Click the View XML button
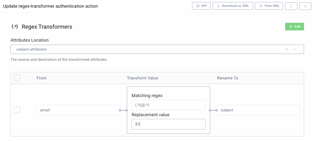 tap(269, 6)
